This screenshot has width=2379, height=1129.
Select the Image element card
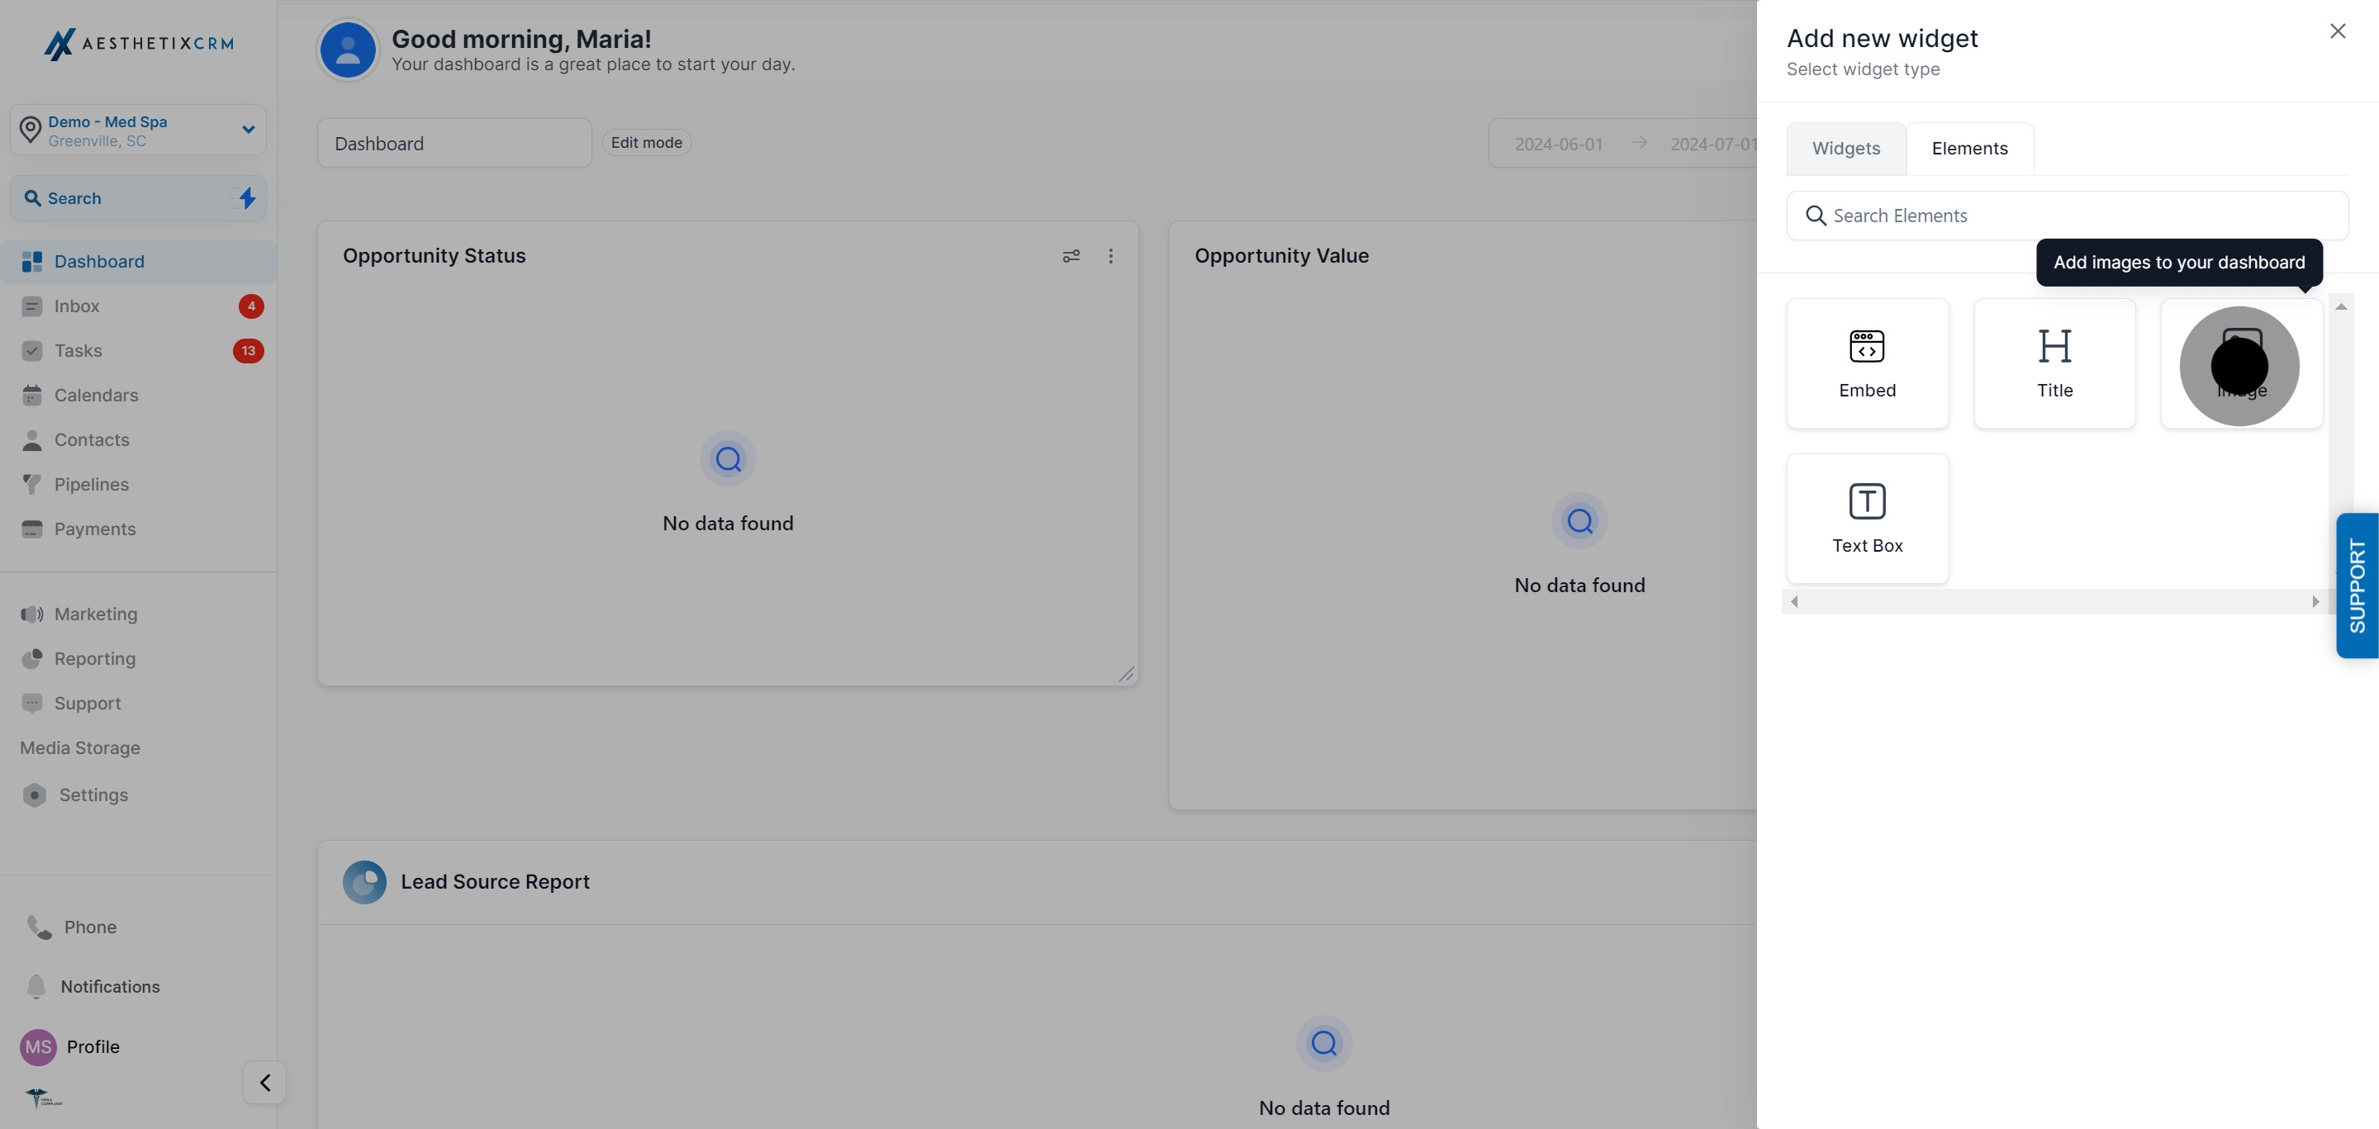click(x=2241, y=363)
